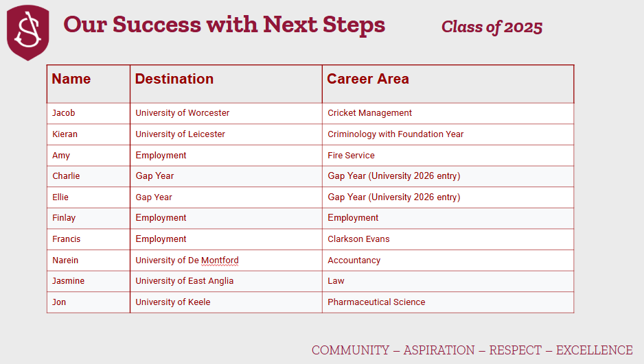
Task: Select the Jacob name cell
Action: click(x=64, y=113)
